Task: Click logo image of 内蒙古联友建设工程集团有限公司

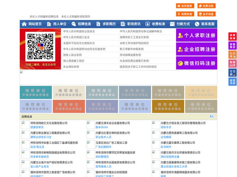Action: pos(26,135)
